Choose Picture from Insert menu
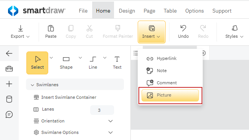The width and height of the screenshot is (249, 140). [x=170, y=95]
